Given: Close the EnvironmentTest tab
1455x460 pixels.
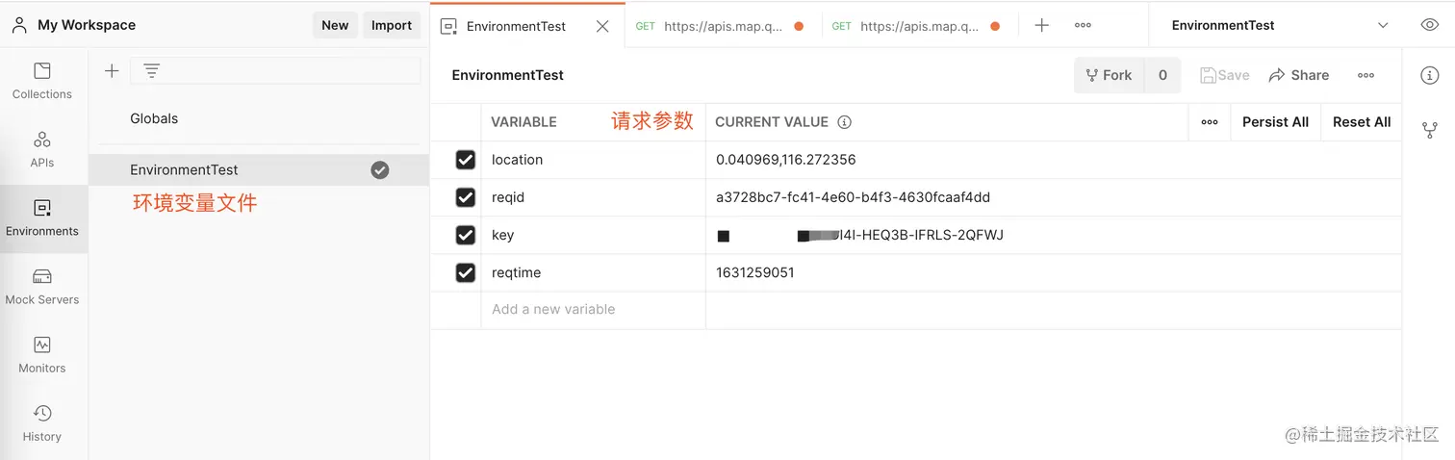Looking at the screenshot, I should pyautogui.click(x=602, y=26).
